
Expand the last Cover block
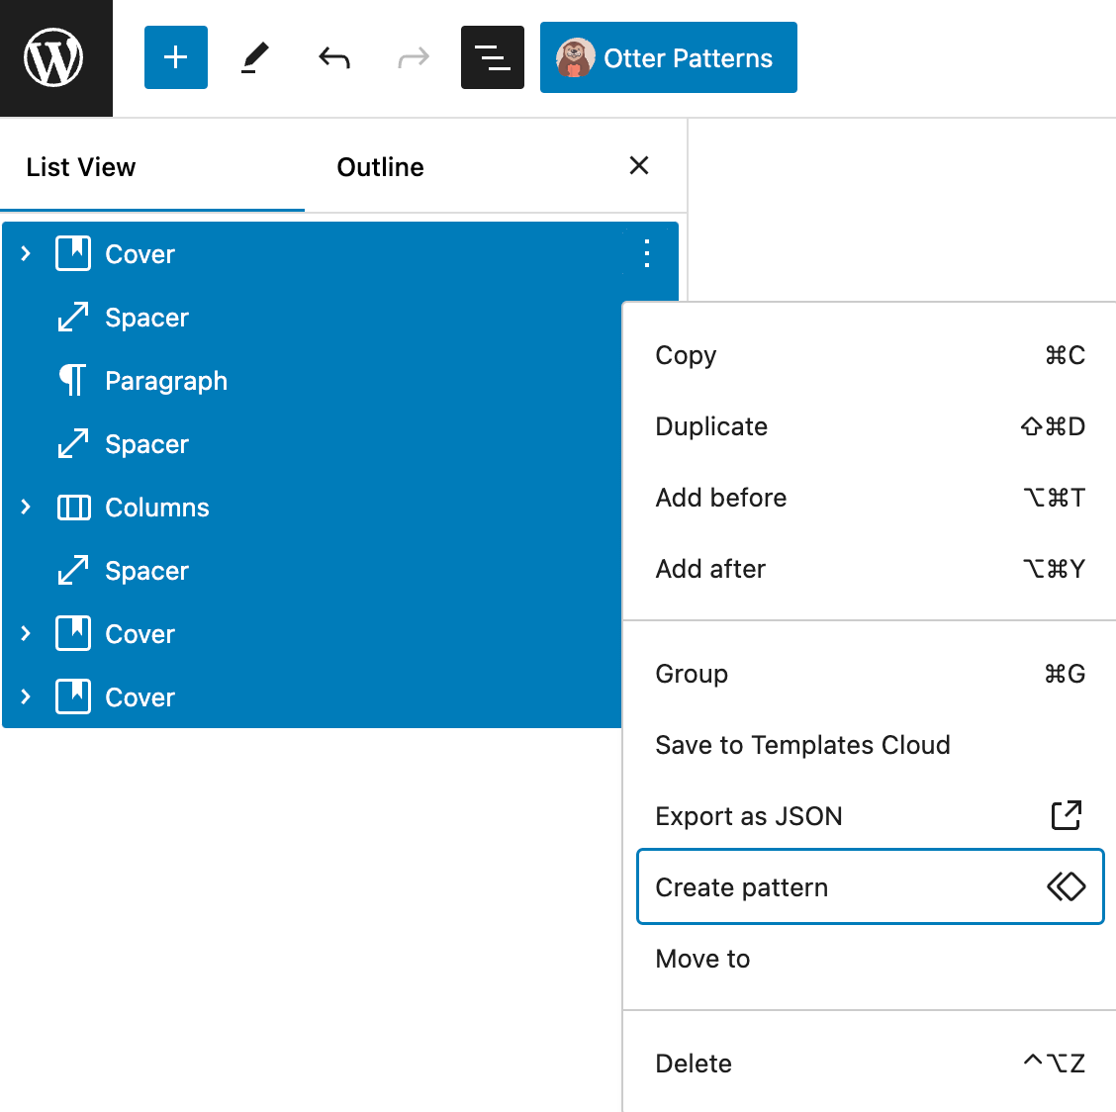27,697
